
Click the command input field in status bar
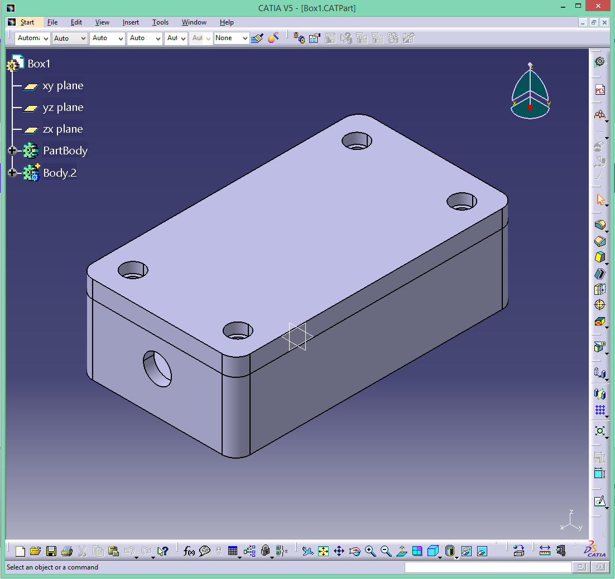pyautogui.click(x=488, y=567)
